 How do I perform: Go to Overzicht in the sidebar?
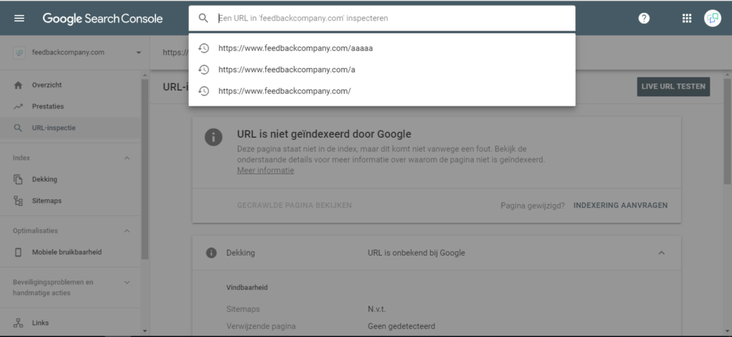coord(46,85)
